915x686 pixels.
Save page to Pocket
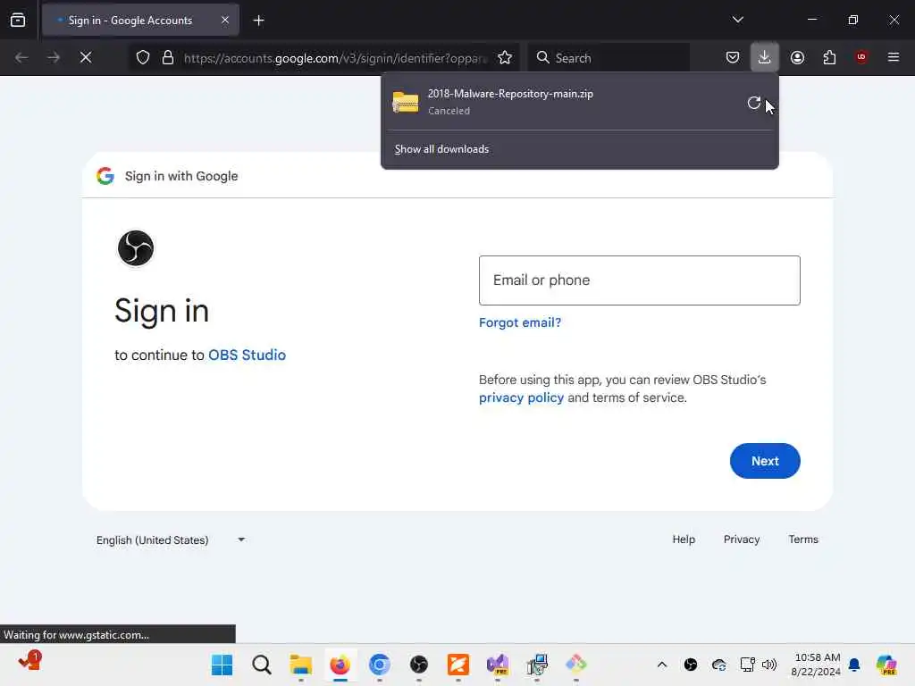coord(733,57)
